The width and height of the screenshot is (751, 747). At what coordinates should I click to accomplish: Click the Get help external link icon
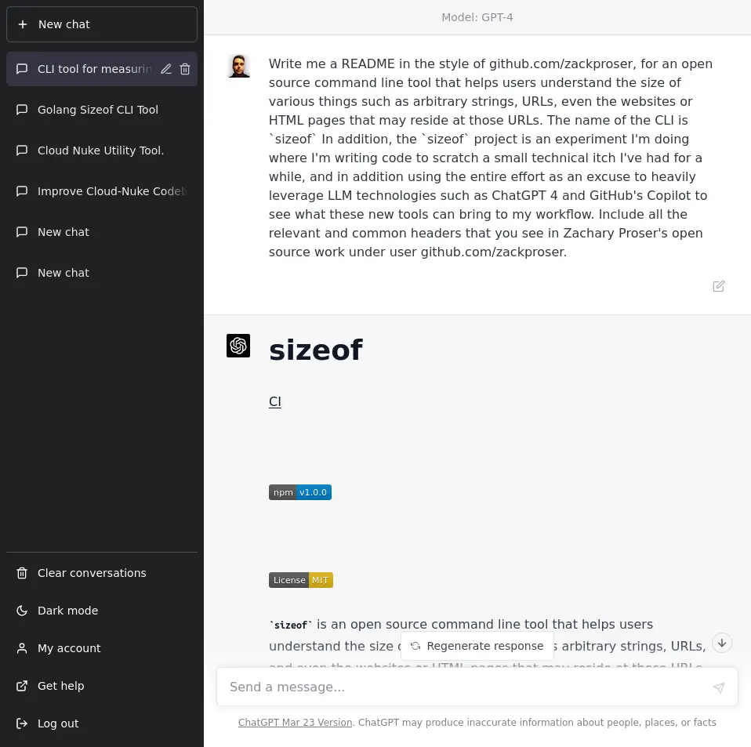point(22,686)
